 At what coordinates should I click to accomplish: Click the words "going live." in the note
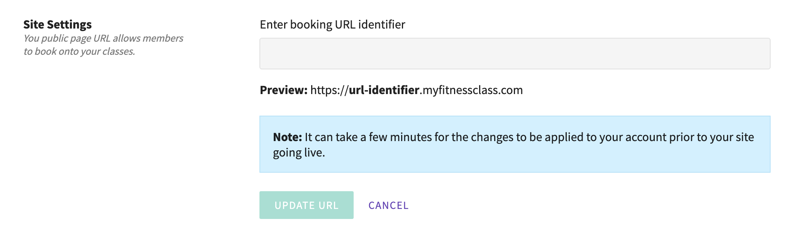(299, 153)
